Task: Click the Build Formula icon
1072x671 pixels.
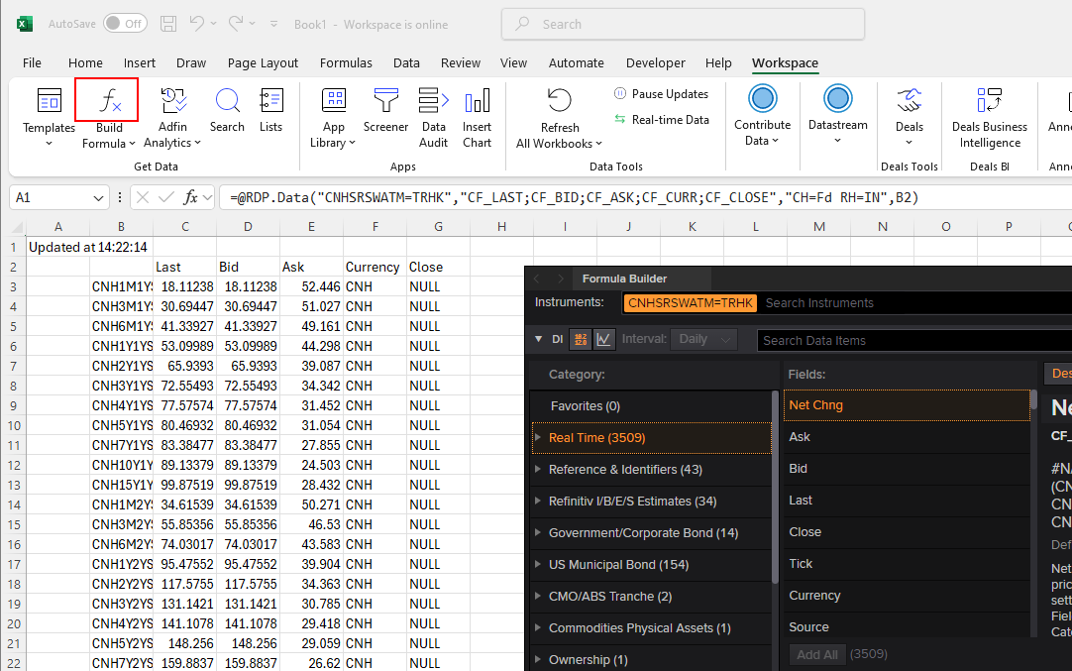Action: pyautogui.click(x=107, y=101)
